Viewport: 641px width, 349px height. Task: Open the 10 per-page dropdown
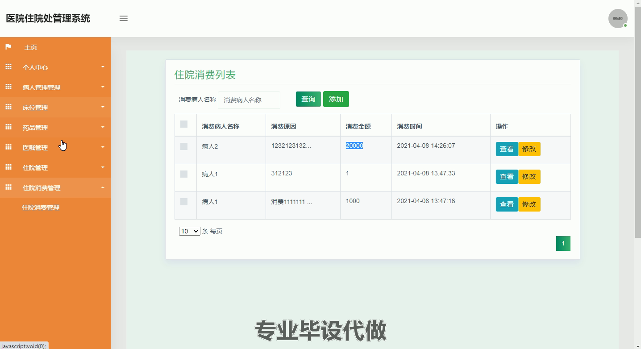(190, 231)
